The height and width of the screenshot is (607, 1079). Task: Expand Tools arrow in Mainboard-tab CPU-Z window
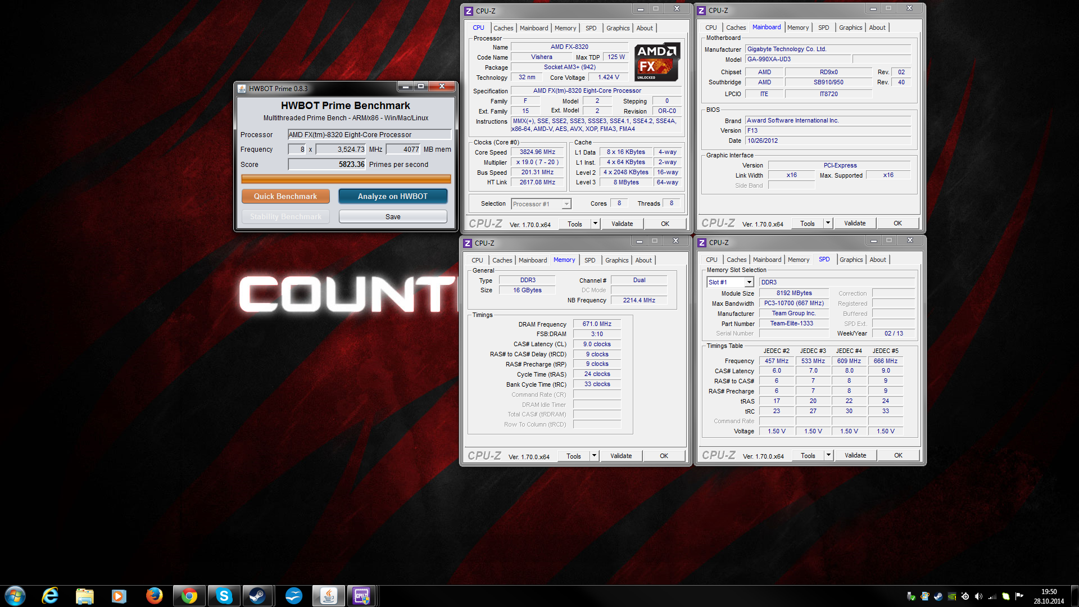[x=828, y=223]
